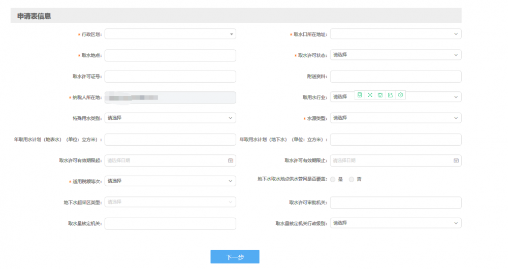The height and width of the screenshot is (269, 508).
Task: Expand the 取水许可状态 dropdown
Action: [x=395, y=55]
